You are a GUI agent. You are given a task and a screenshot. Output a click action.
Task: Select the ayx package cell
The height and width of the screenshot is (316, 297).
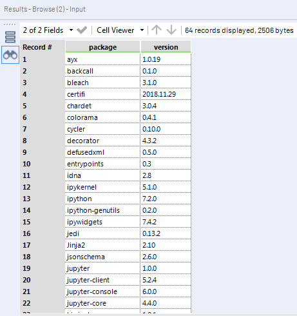tap(102, 59)
